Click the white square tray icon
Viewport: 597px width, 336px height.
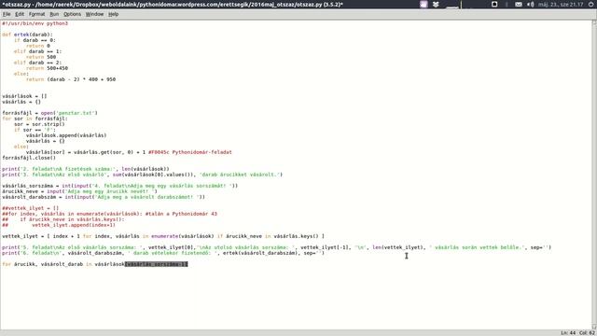(494, 4)
